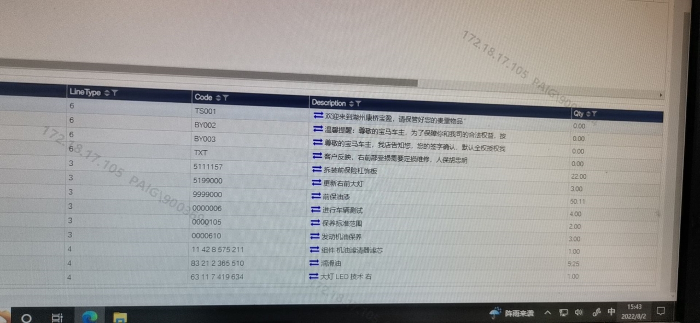This screenshot has width=700, height=323.
Task: Select part number 63 11 7 419 634
Action: (217, 277)
